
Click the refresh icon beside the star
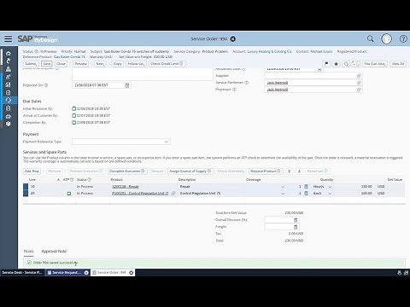click(x=346, y=64)
